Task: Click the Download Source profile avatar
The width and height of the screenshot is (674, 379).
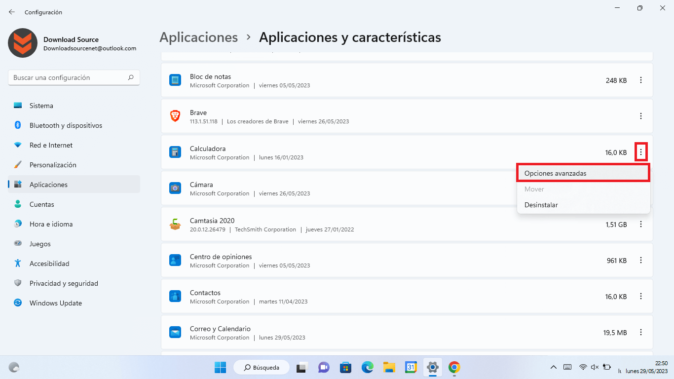Action: 23,43
